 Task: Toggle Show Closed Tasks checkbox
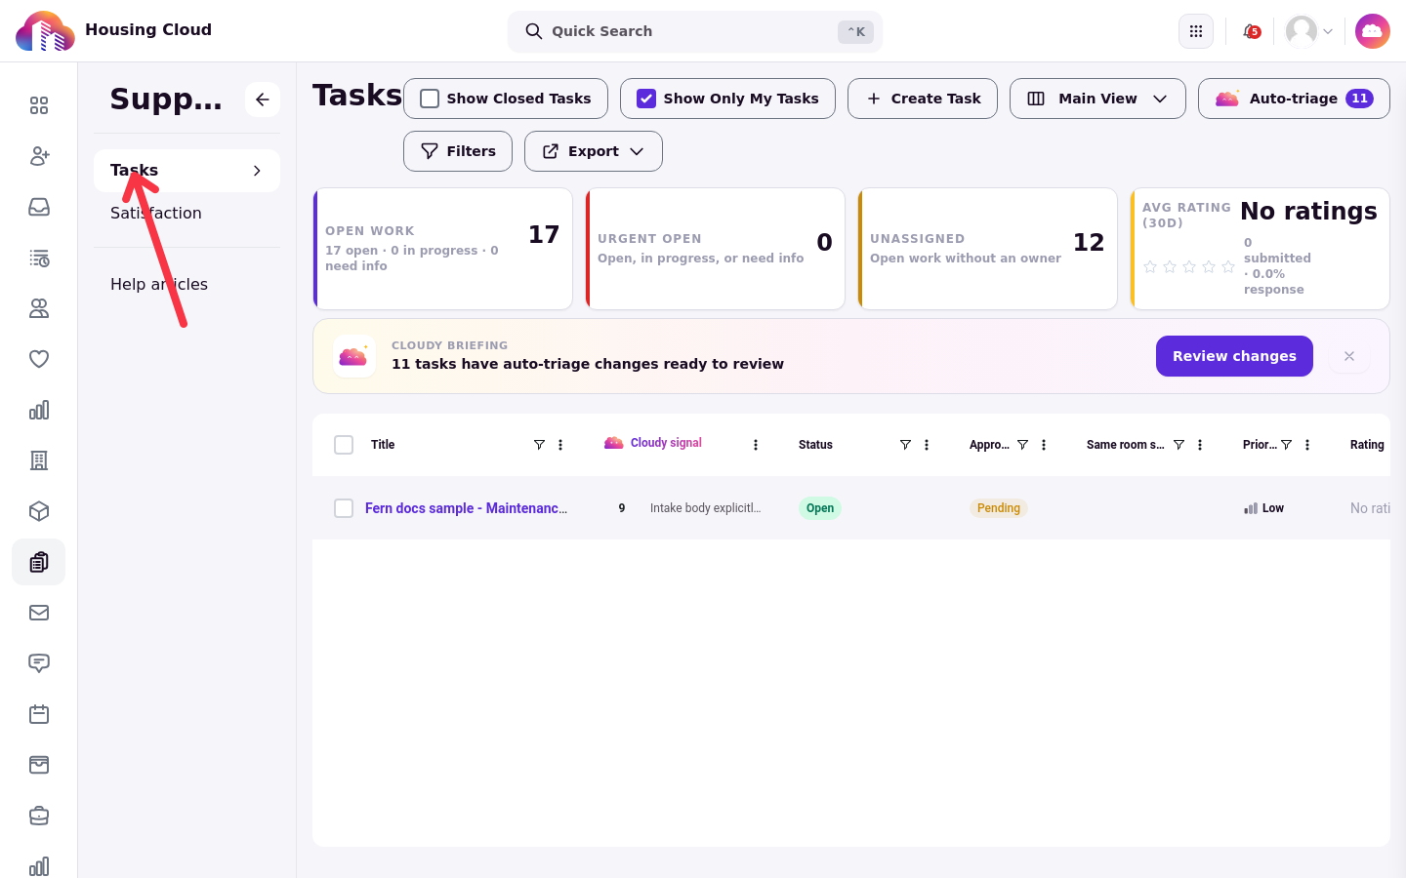[430, 99]
